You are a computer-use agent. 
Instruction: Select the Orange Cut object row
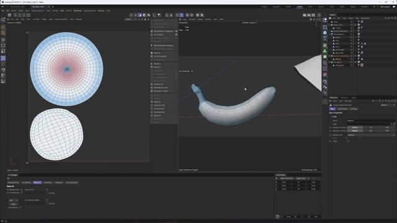pyautogui.click(x=340, y=65)
